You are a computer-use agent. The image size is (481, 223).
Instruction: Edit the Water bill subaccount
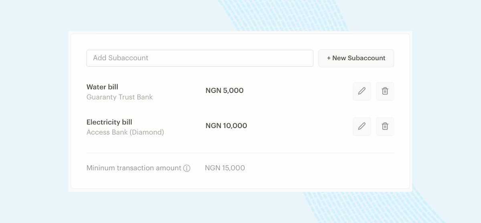pos(362,91)
